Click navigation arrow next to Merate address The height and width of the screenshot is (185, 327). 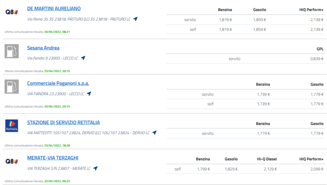click(96, 168)
